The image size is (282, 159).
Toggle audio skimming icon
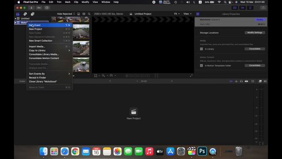[236, 81]
